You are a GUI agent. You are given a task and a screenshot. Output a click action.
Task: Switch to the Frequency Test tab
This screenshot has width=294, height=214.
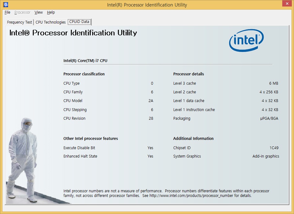(x=19, y=22)
